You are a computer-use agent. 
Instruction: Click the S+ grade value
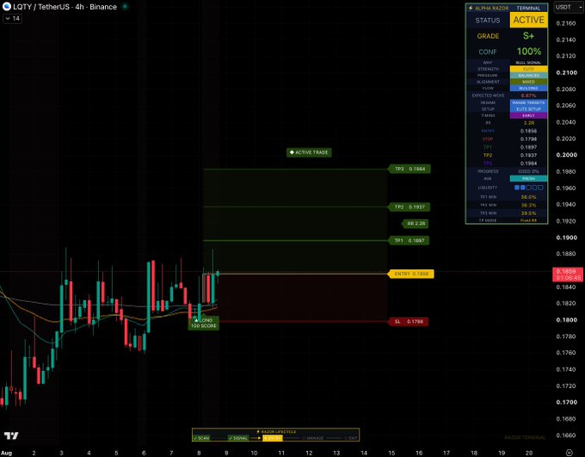coord(529,36)
